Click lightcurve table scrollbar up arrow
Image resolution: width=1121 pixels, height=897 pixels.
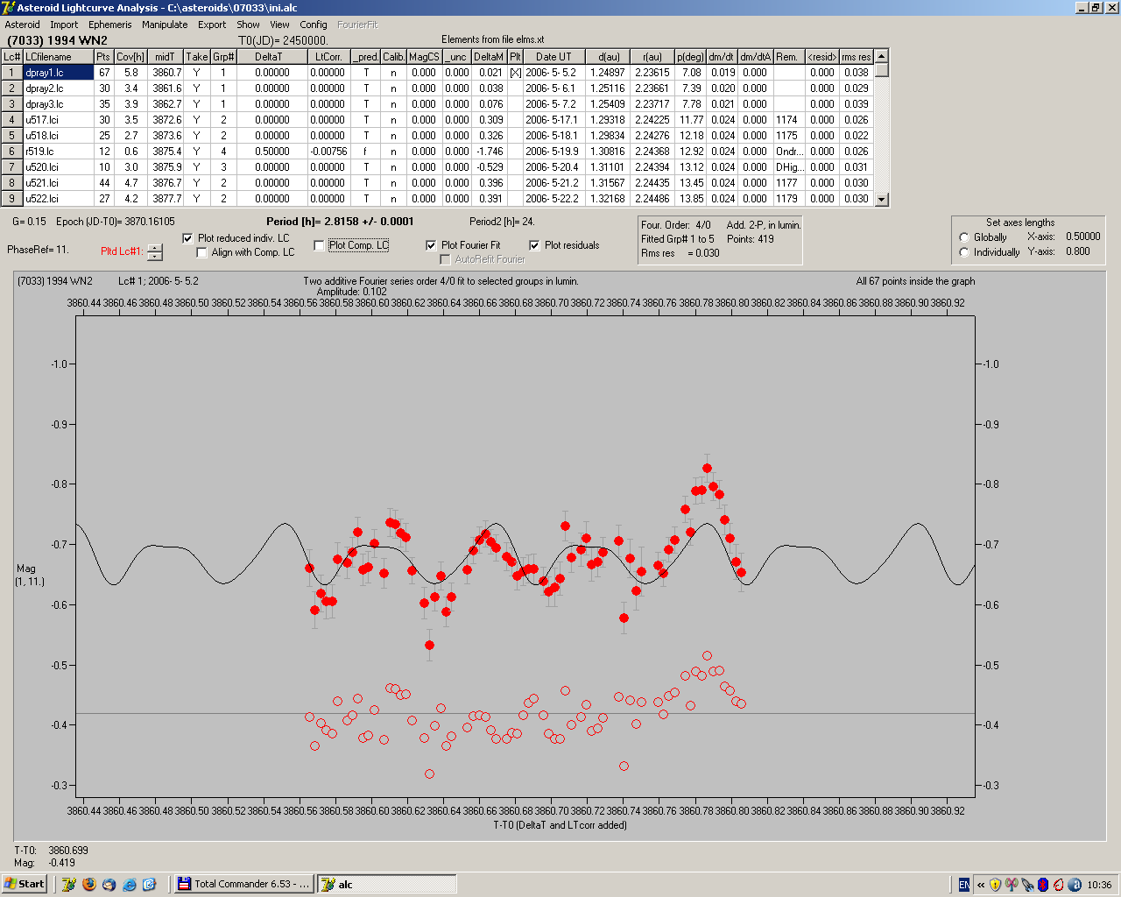coord(882,56)
